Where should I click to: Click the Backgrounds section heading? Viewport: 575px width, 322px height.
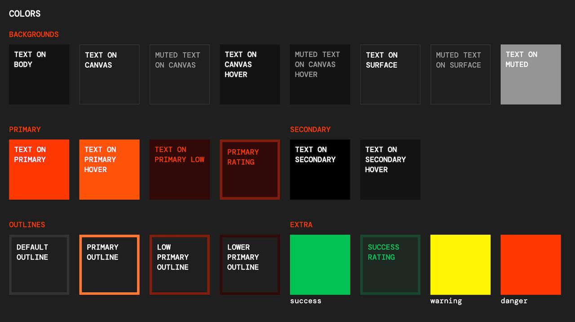(34, 35)
